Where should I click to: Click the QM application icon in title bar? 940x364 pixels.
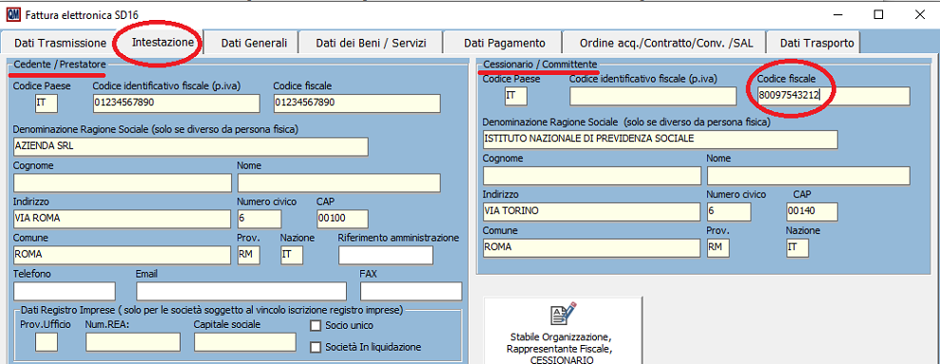[12, 15]
